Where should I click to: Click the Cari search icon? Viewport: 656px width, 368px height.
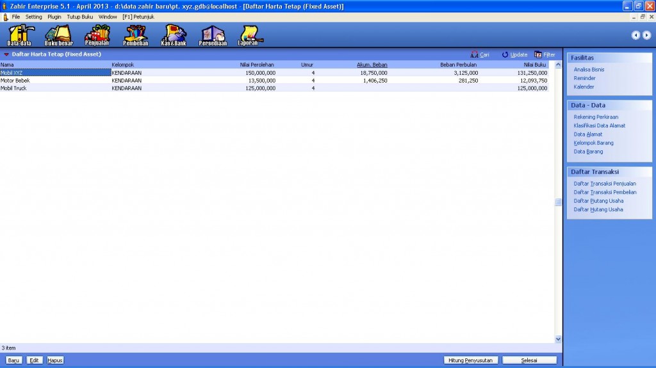475,55
